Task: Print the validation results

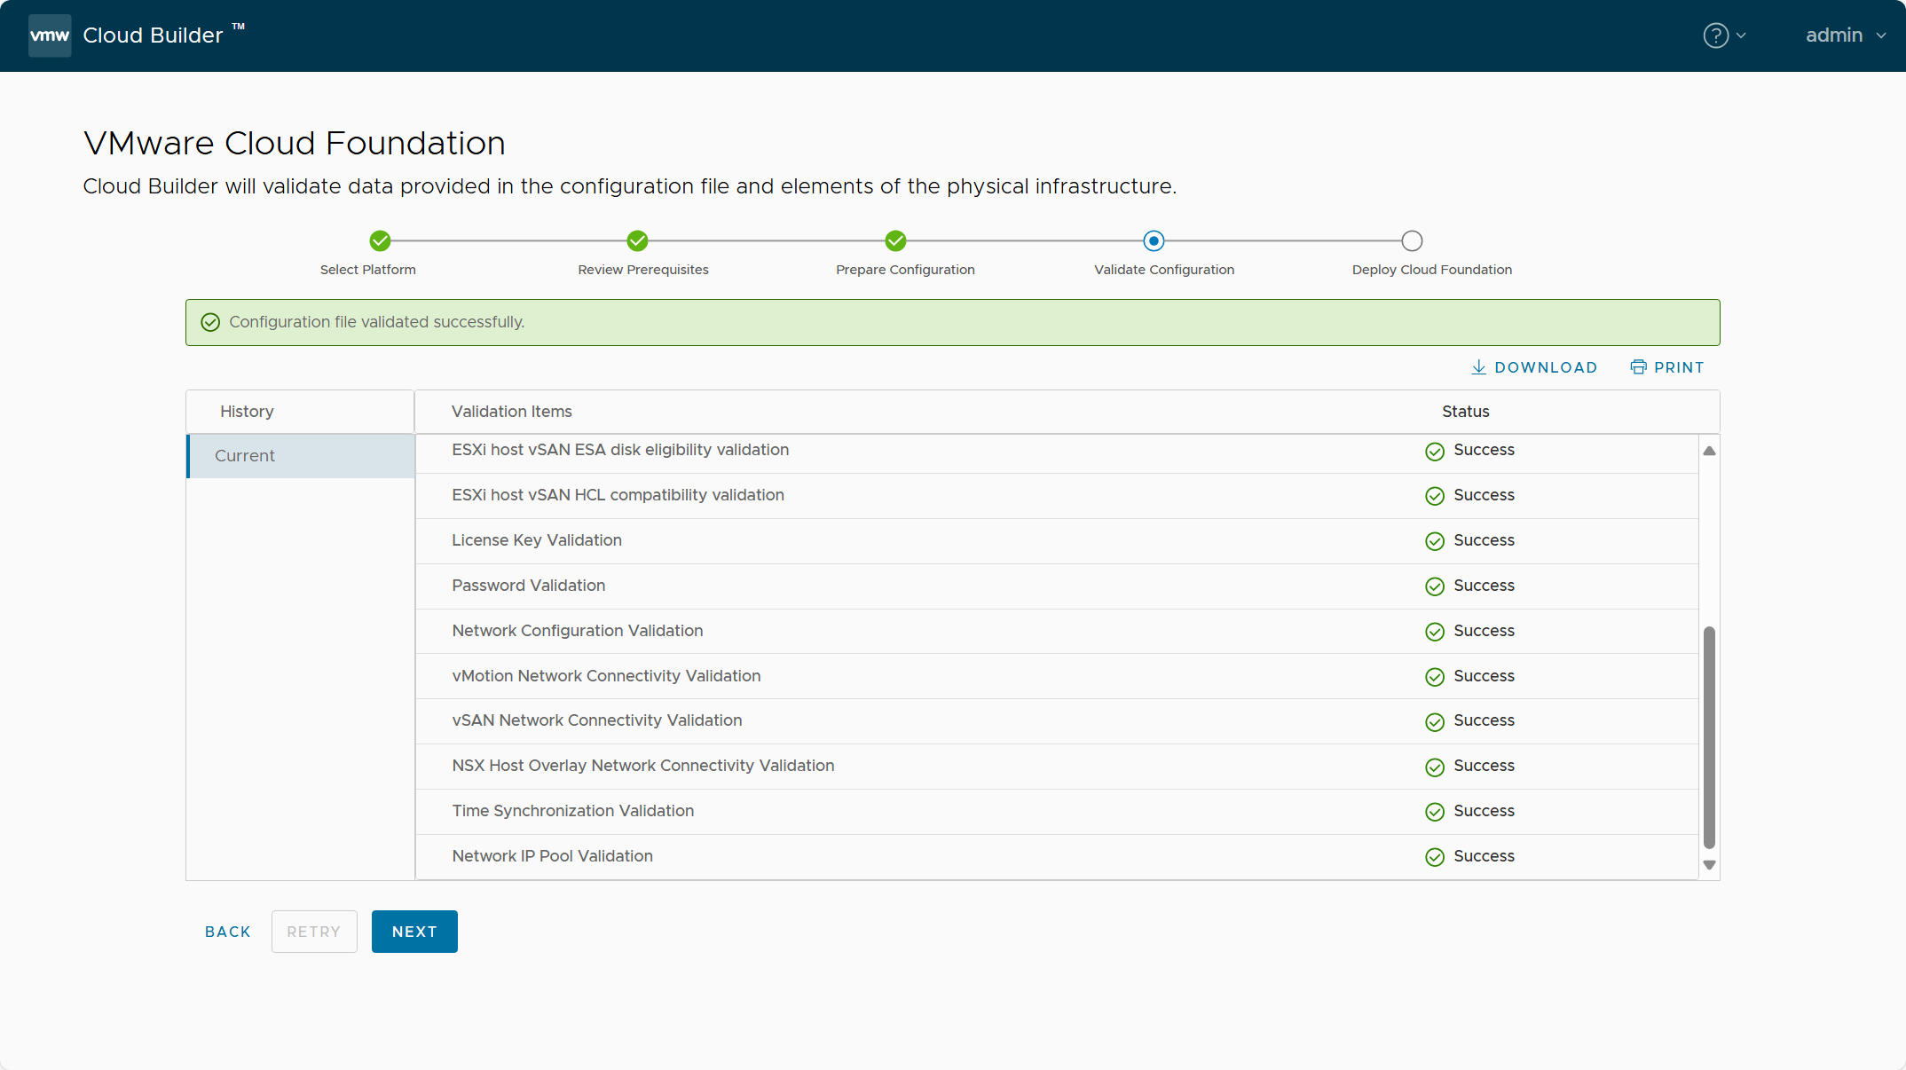Action: 1667,367
